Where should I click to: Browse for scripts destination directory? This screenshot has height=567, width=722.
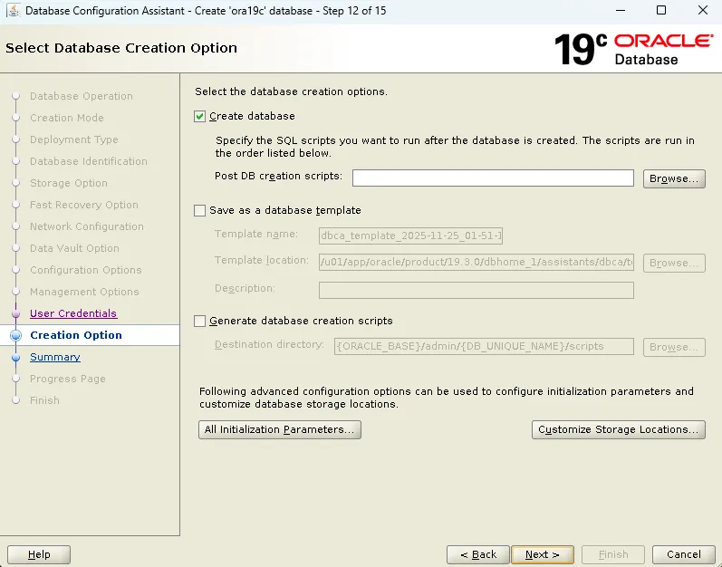(674, 347)
